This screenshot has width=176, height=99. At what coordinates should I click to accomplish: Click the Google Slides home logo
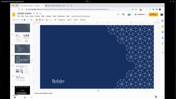coord(14,15)
